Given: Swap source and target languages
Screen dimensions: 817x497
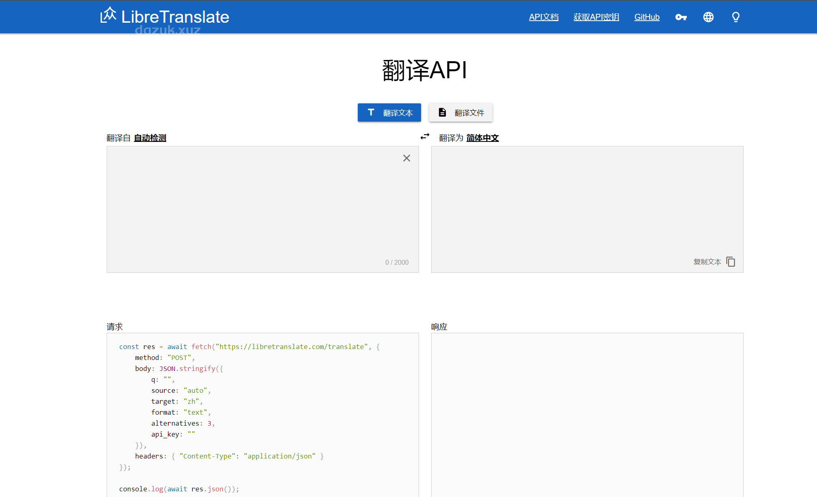Looking at the screenshot, I should (x=425, y=137).
